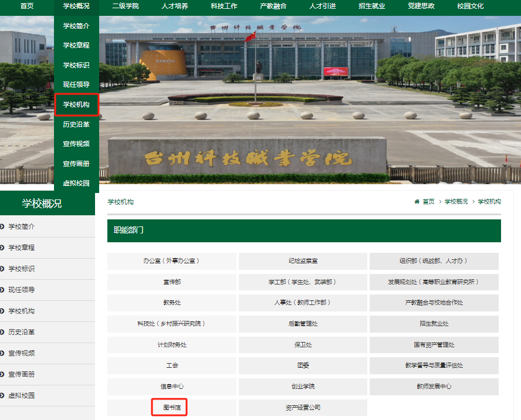This screenshot has height=420, width=521.
Task: Open the 招生就业处 department
Action: 434,324
